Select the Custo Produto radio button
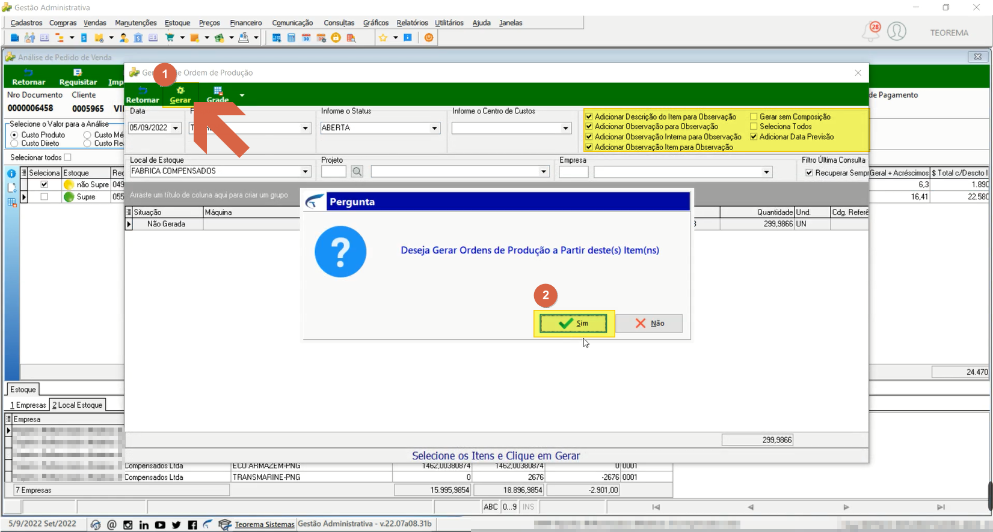This screenshot has width=993, height=532. pos(14,135)
